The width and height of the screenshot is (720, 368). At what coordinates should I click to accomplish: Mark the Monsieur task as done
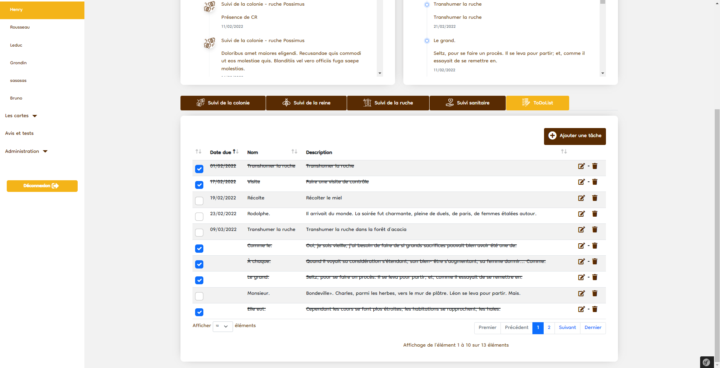[199, 296]
